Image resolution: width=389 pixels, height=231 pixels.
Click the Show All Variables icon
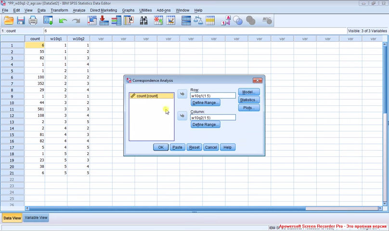(250, 20)
